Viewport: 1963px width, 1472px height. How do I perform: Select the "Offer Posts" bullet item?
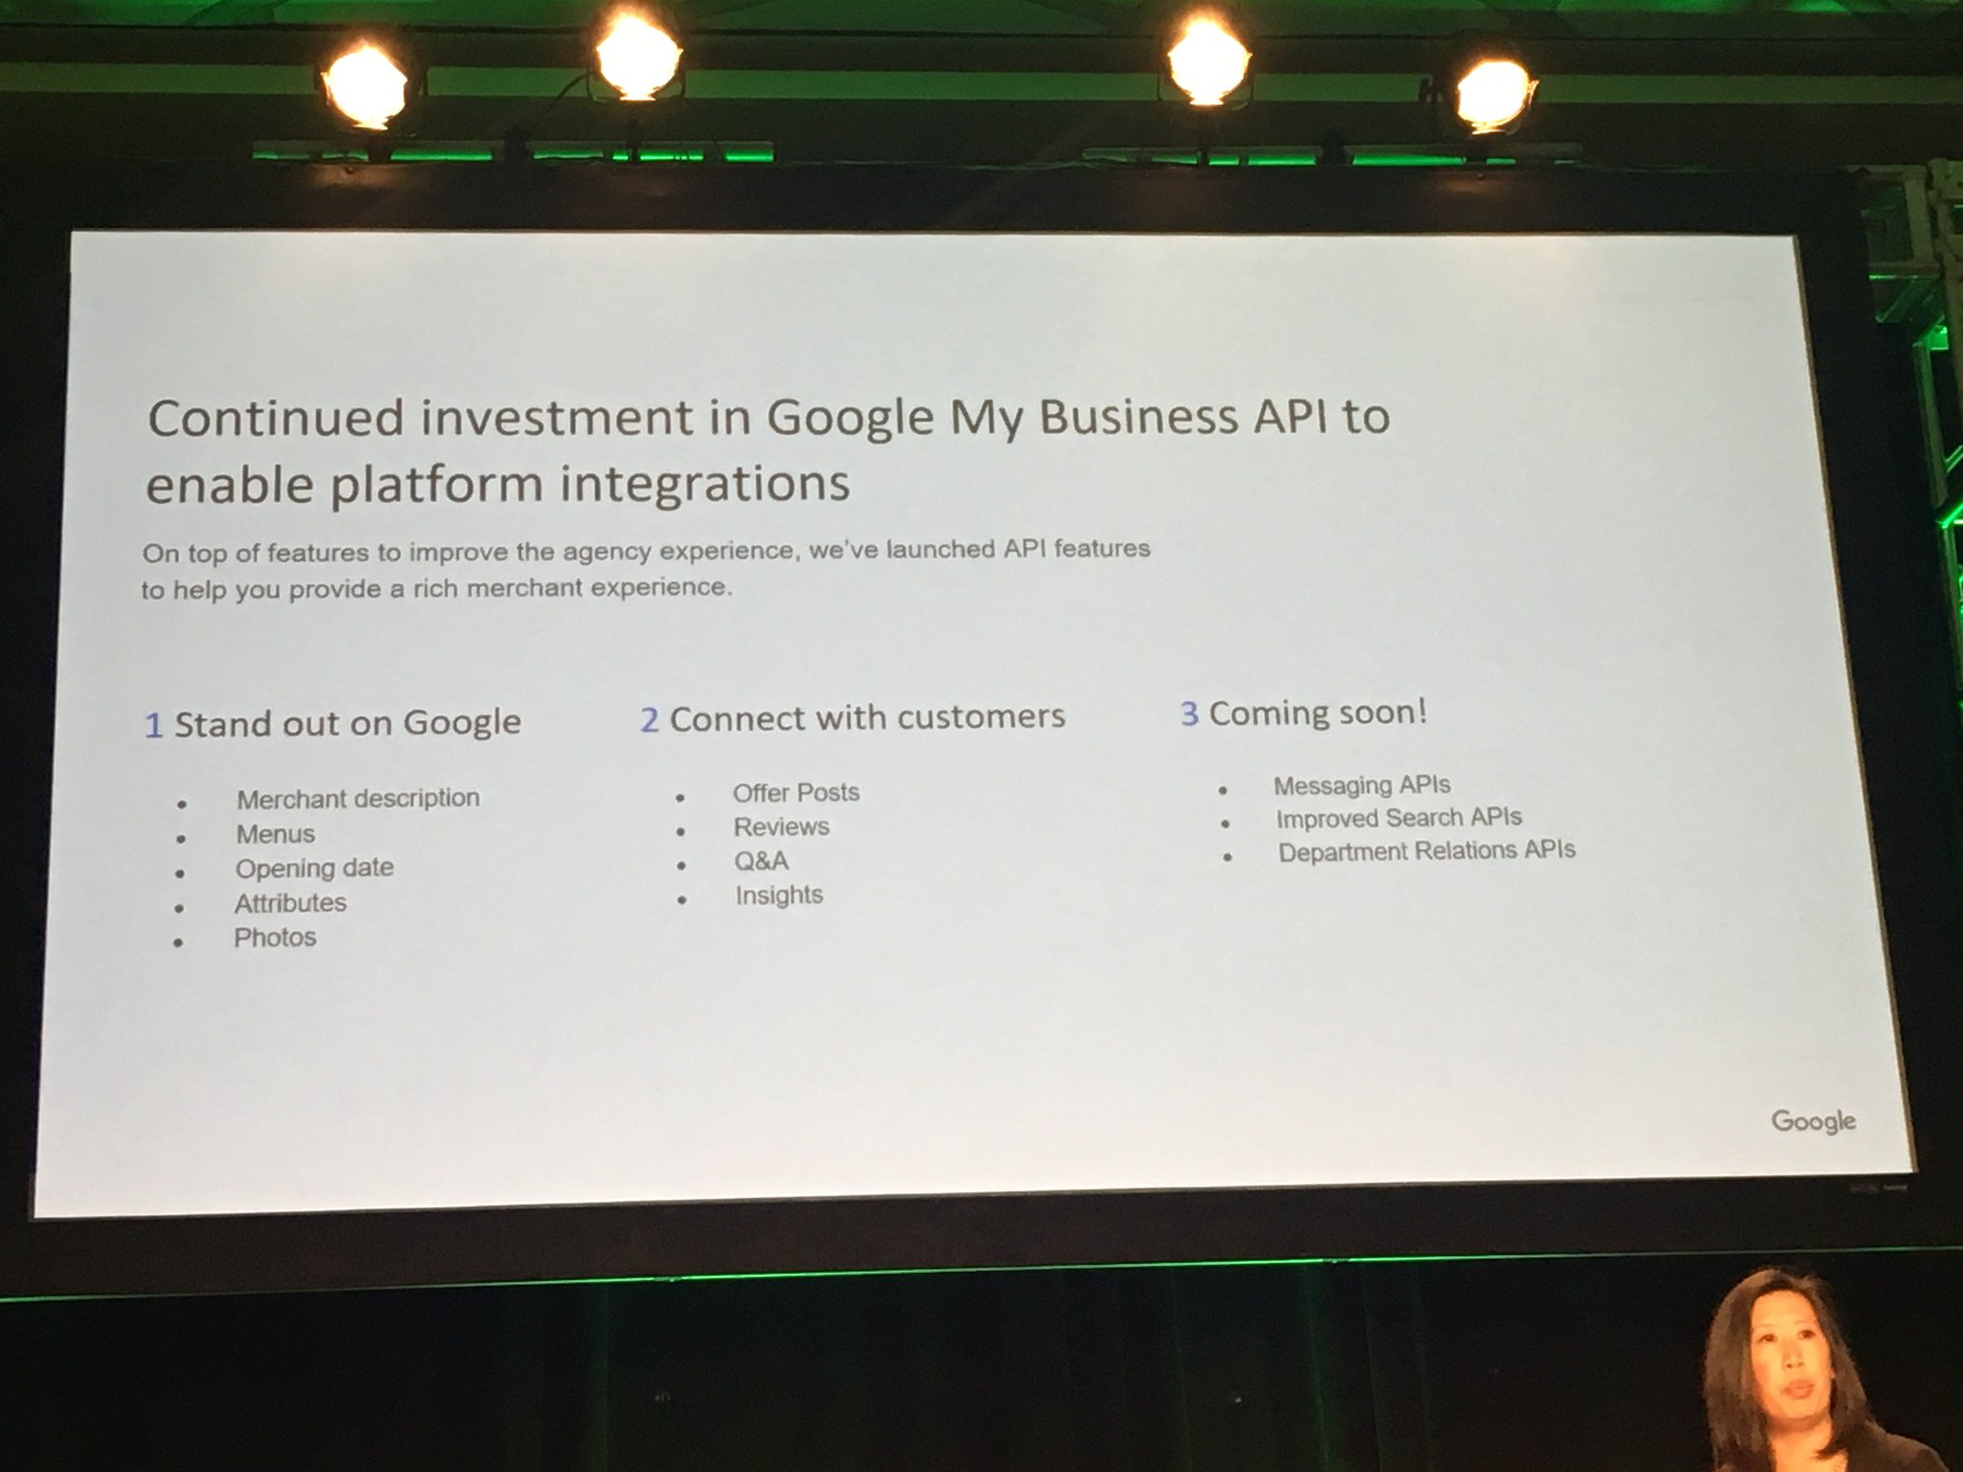(796, 793)
